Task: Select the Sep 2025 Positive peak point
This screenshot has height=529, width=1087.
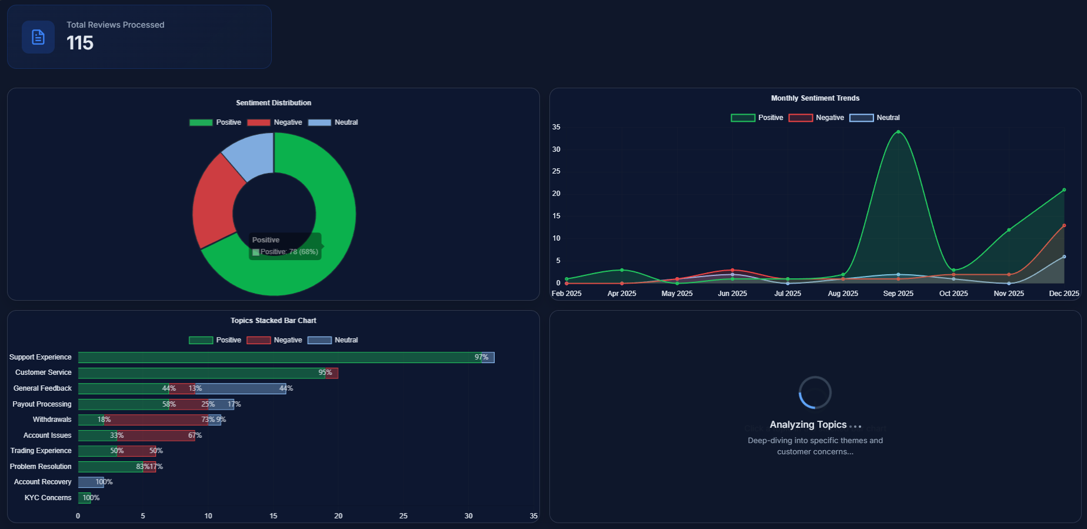Action: tap(898, 132)
